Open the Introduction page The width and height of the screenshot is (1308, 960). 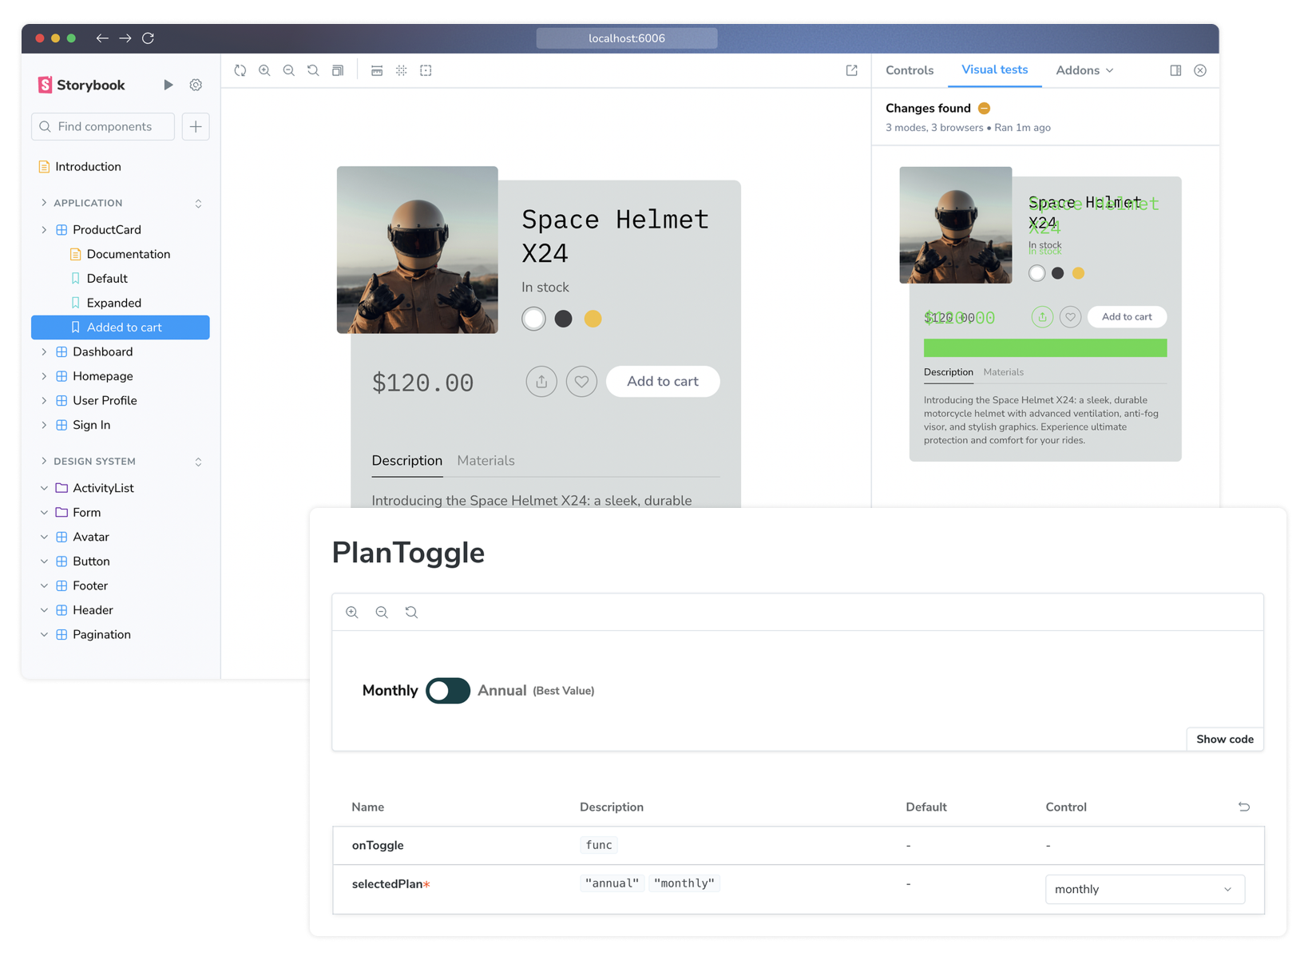click(x=88, y=167)
